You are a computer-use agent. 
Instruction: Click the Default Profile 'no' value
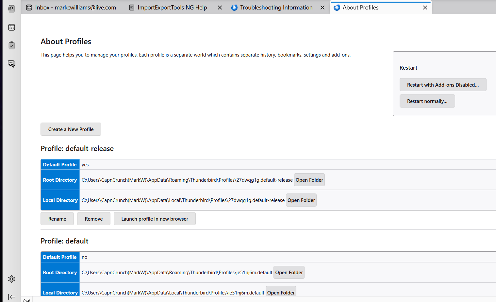(x=85, y=257)
